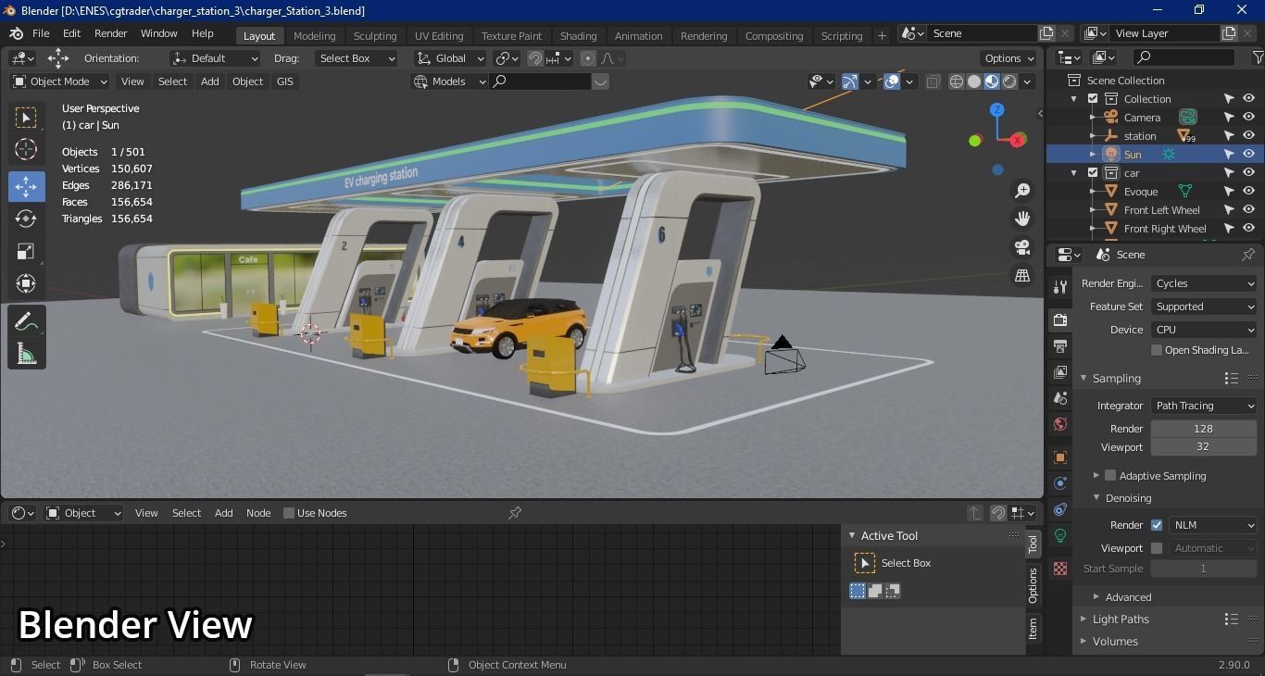Switch to the Shading workspace tab
The height and width of the screenshot is (676, 1265).
[x=578, y=36]
